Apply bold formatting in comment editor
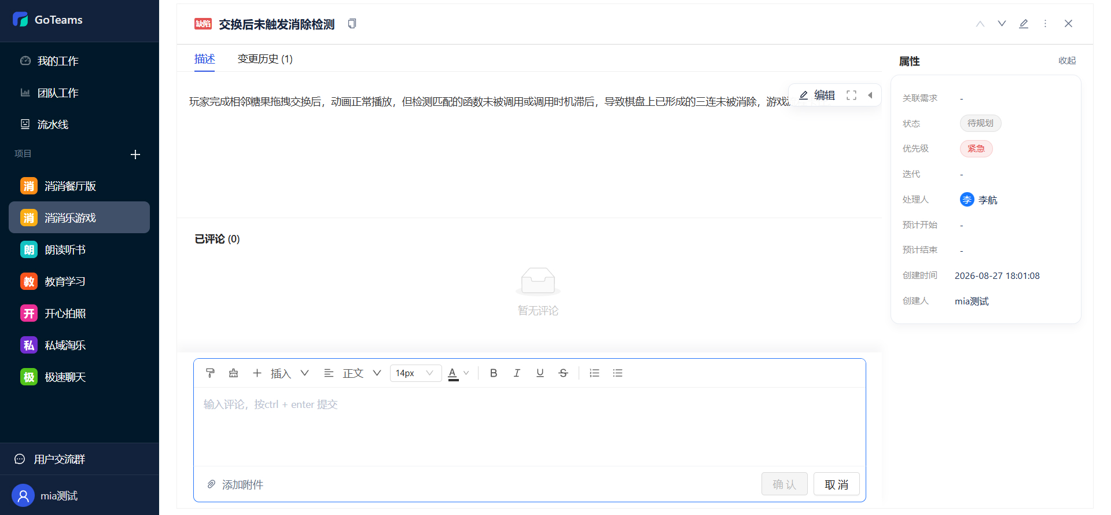 click(x=494, y=373)
